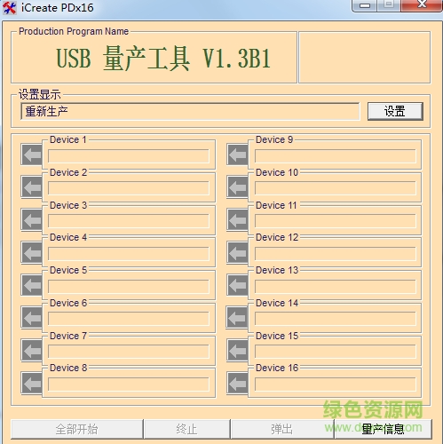Click the 'Production Program Name' label
The width and height of the screenshot is (443, 444).
[74, 31]
